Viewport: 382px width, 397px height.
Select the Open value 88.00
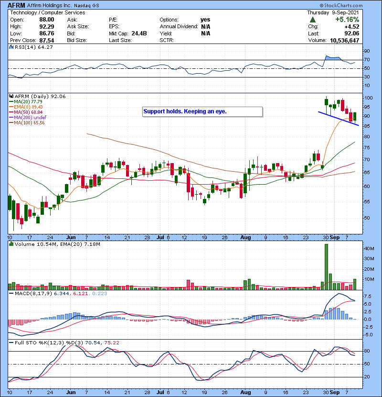(46, 20)
